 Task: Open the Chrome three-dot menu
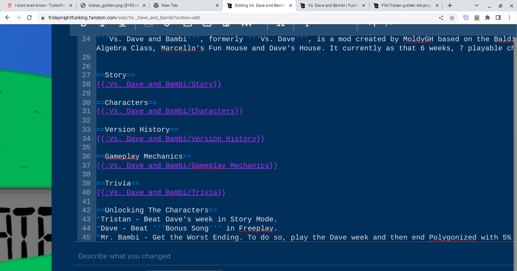click(x=509, y=18)
